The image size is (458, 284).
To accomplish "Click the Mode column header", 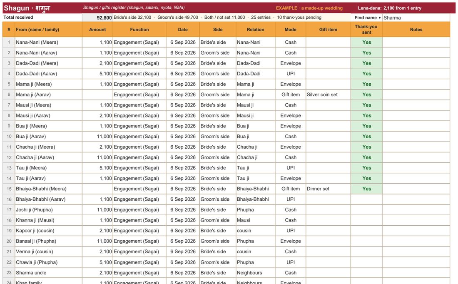I will point(291,30).
